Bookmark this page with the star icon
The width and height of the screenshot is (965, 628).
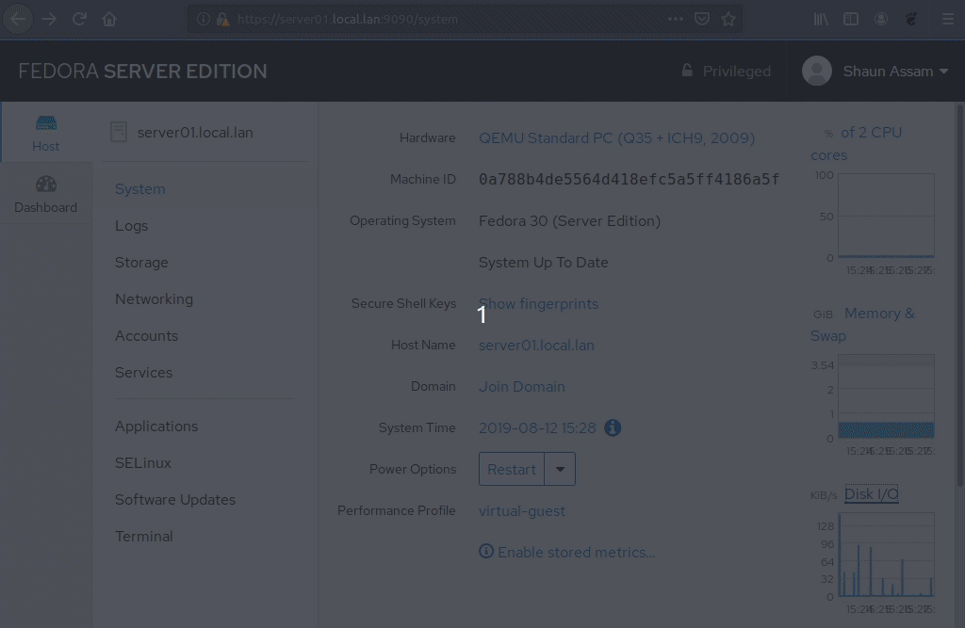(728, 19)
